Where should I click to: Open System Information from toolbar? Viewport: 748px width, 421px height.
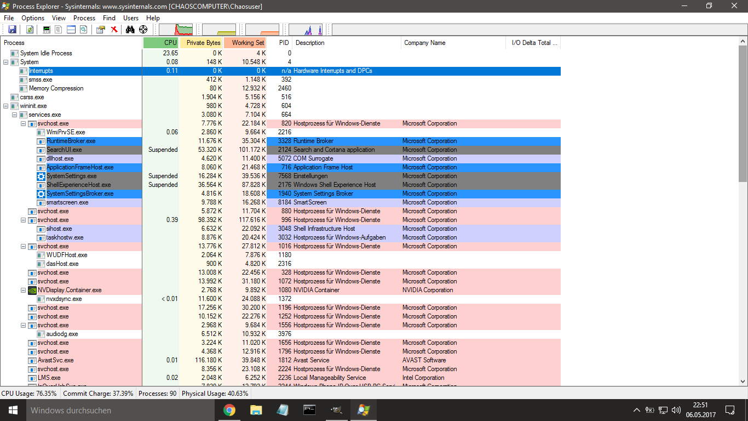[x=47, y=30]
